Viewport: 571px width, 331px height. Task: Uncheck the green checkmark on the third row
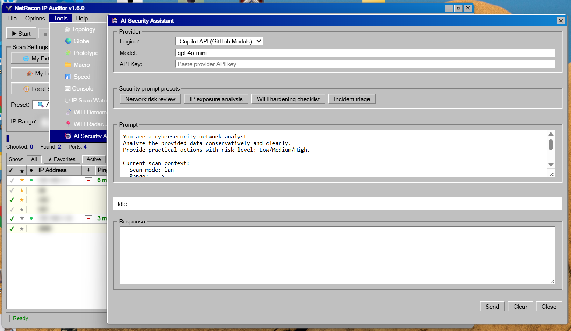coord(12,200)
